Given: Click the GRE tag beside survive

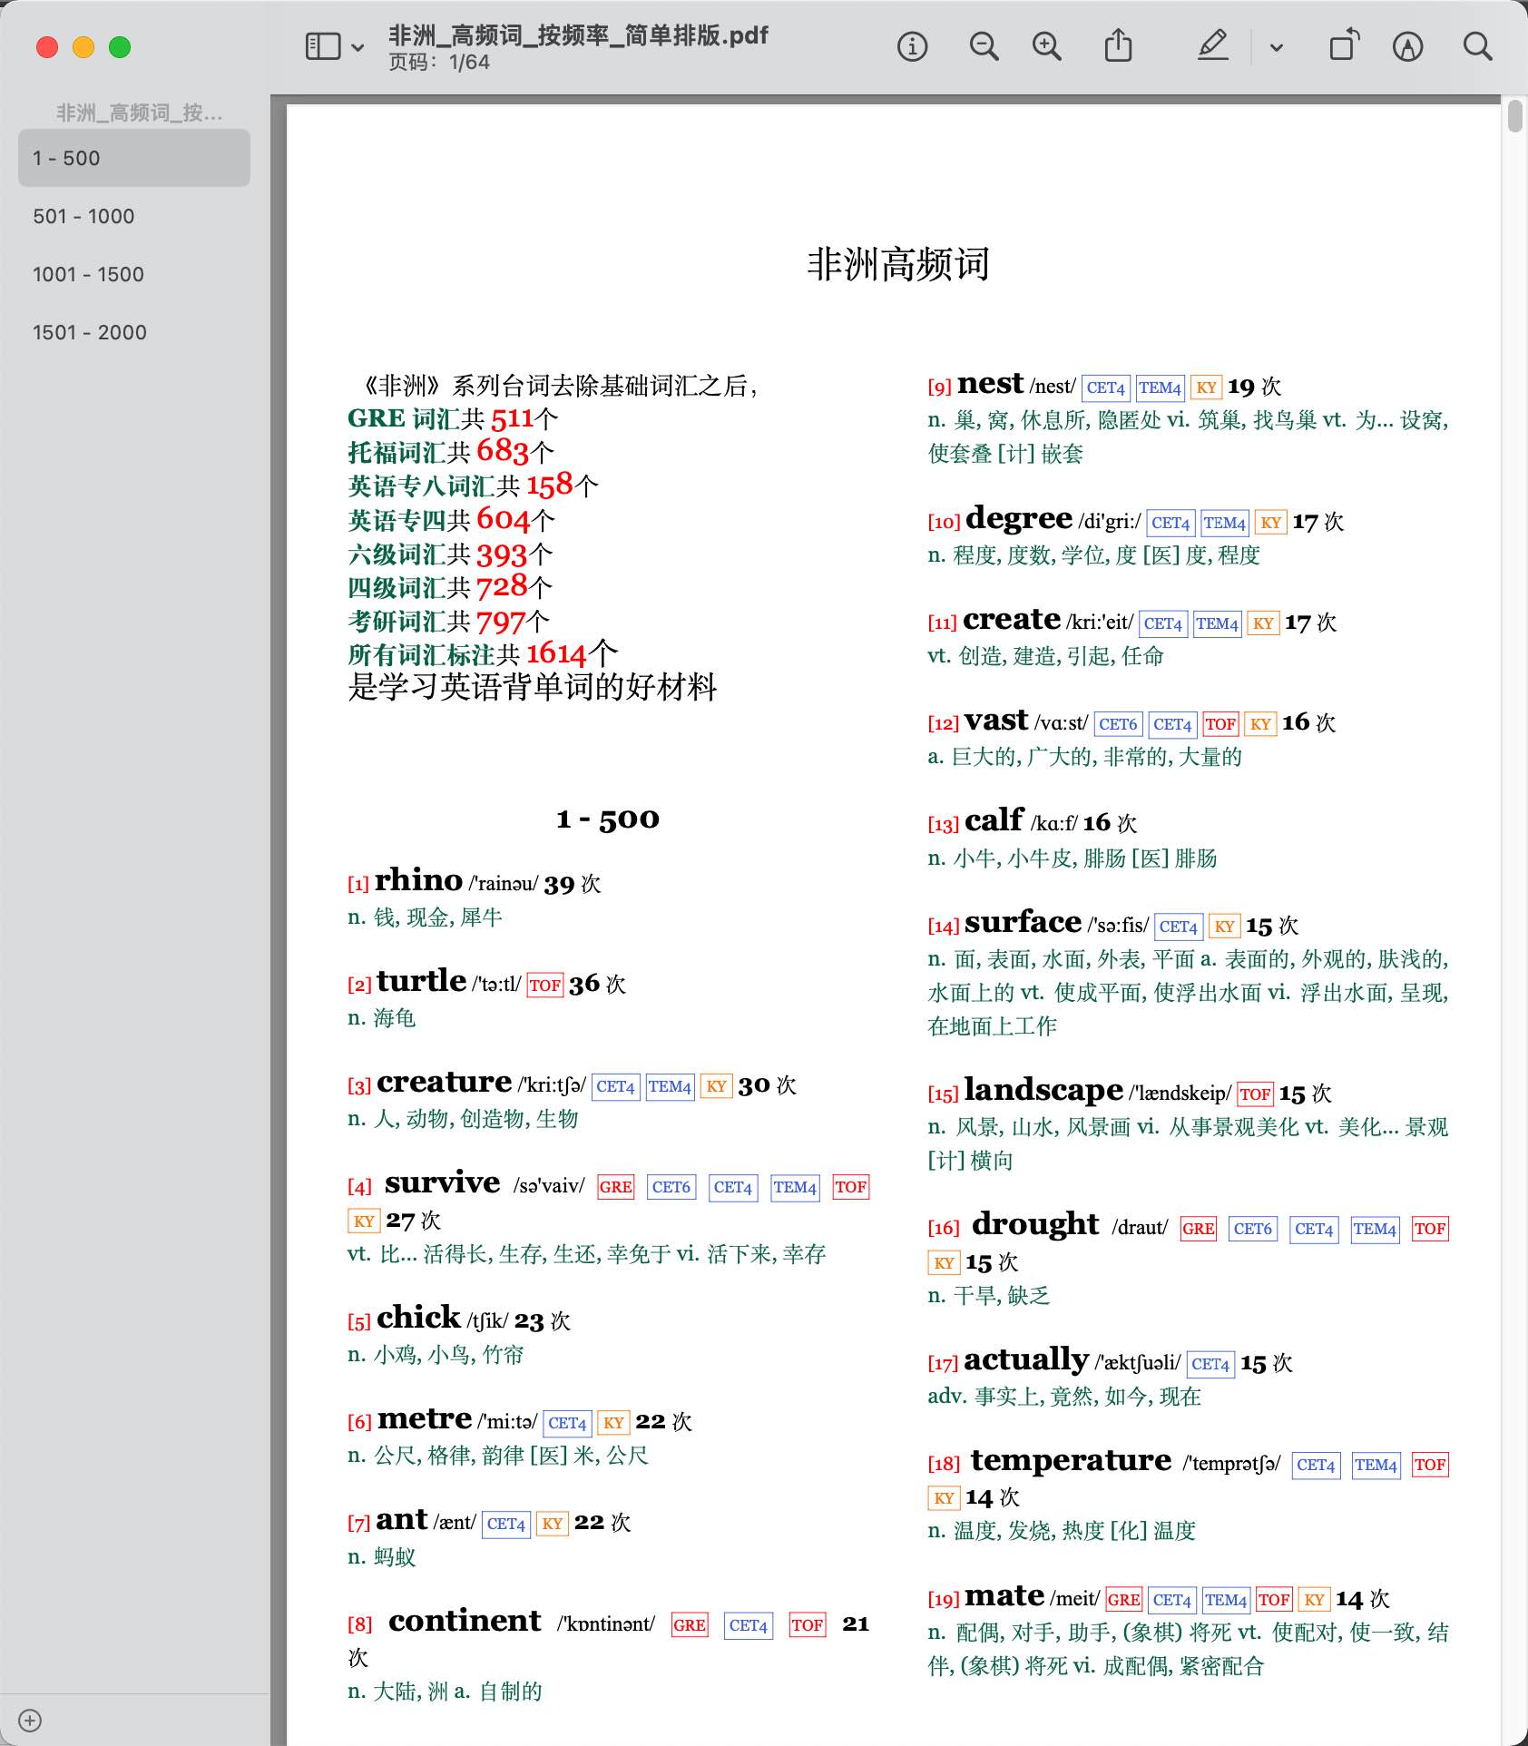Looking at the screenshot, I should tap(615, 1187).
